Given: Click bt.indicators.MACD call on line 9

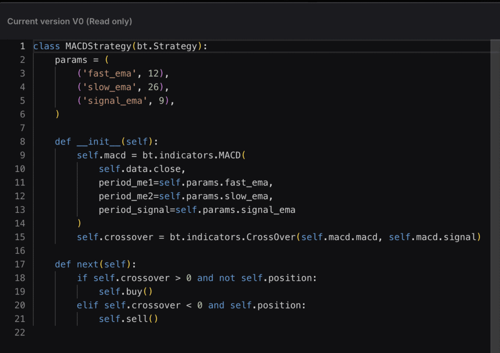Looking at the screenshot, I should 191,155.
